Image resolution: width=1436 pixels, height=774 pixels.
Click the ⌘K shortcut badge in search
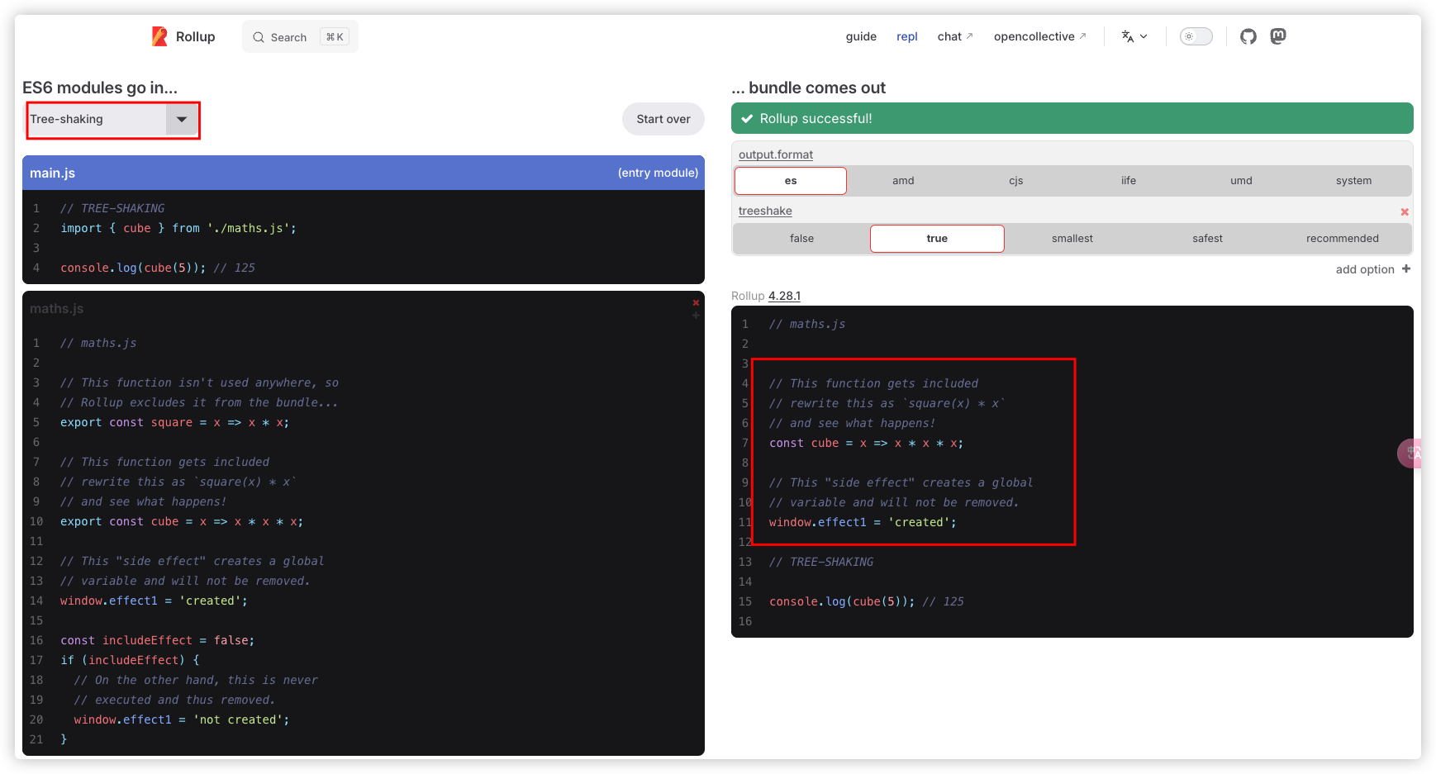[x=335, y=37]
